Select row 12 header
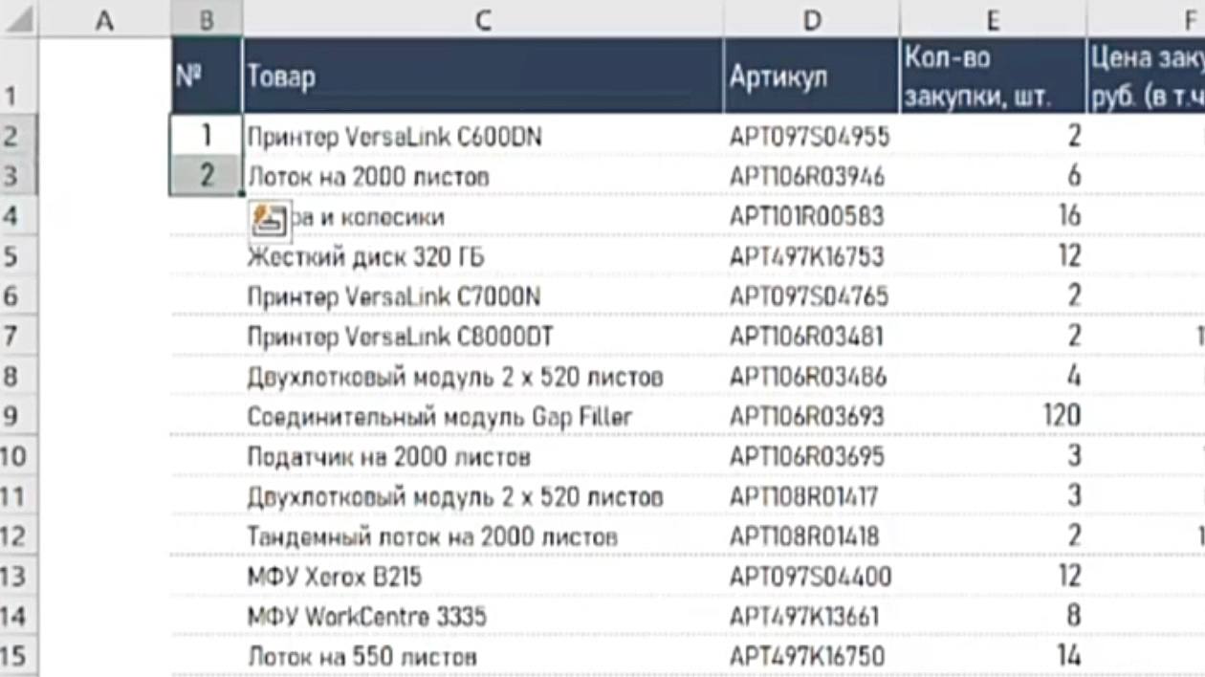The image size is (1205, 677). coord(18,536)
